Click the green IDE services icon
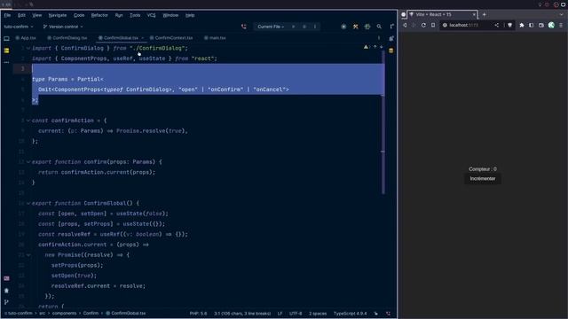 [367, 27]
